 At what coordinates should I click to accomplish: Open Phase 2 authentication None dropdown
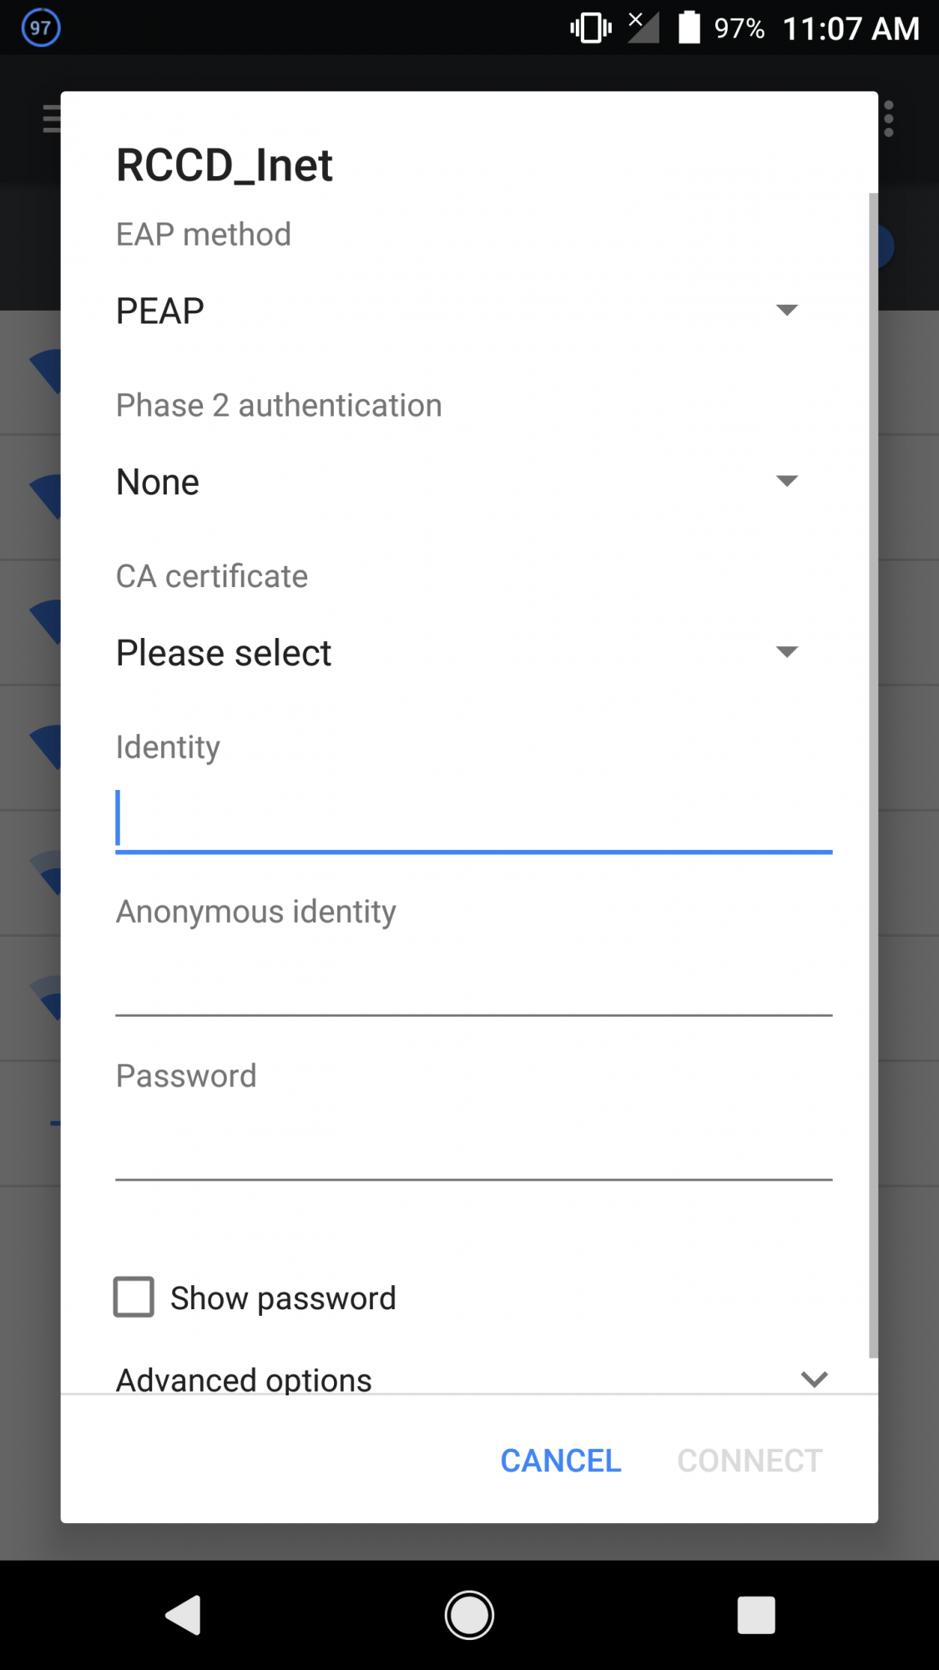(457, 482)
